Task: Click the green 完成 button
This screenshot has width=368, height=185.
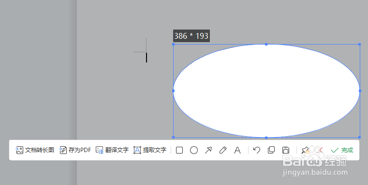Action: click(342, 150)
